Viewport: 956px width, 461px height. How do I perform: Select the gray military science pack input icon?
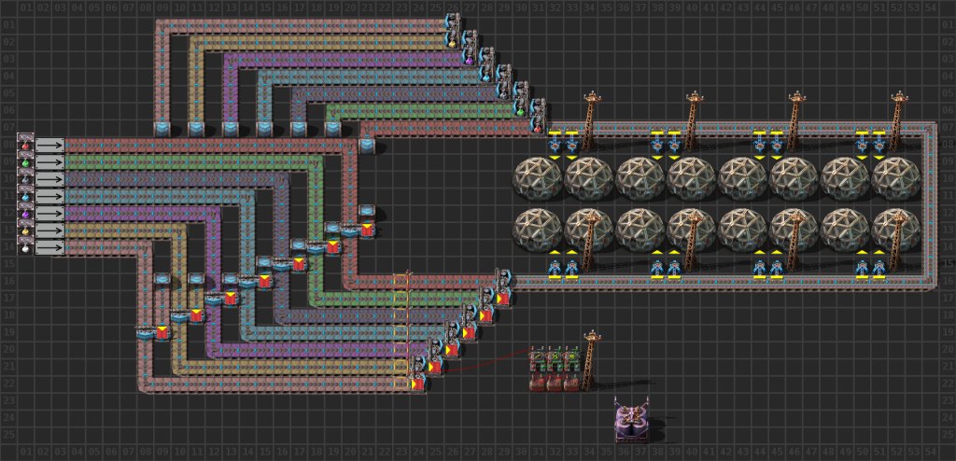(25, 179)
